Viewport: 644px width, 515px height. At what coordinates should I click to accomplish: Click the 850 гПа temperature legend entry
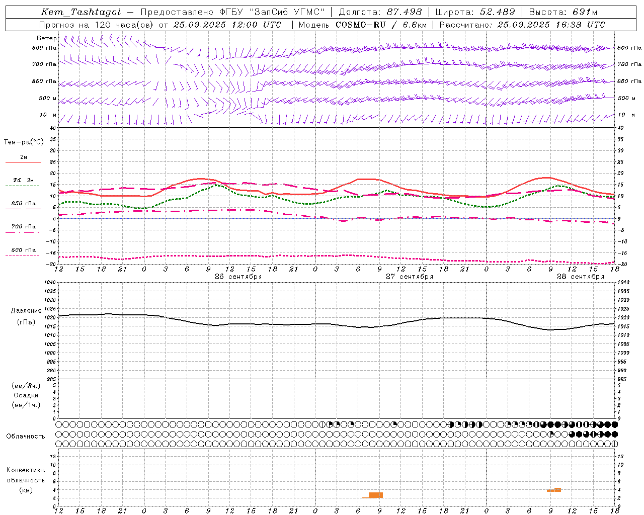[24, 204]
